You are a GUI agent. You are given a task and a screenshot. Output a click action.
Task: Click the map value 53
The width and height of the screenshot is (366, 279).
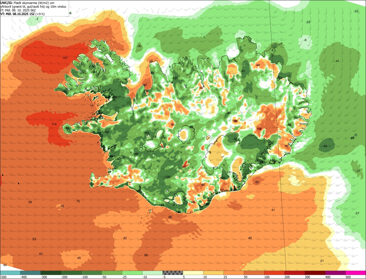pos(34,239)
